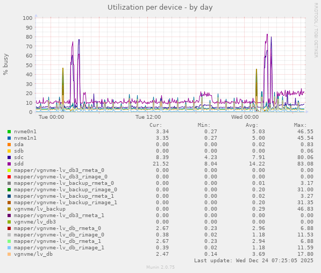This screenshot has height=273, width=321.
Task: Click the vgnvme/lv_backup legend label
Action: pos(40,209)
